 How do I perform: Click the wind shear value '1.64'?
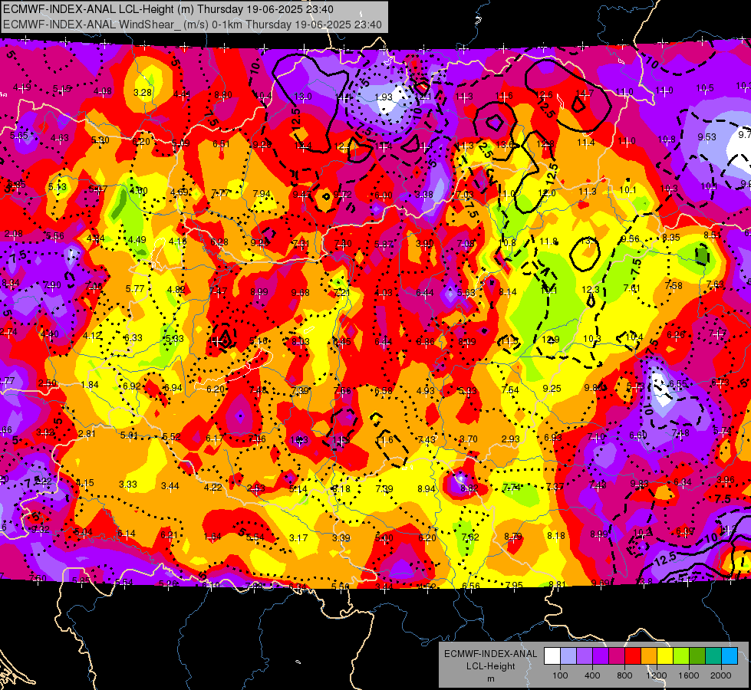pyautogui.click(x=212, y=537)
